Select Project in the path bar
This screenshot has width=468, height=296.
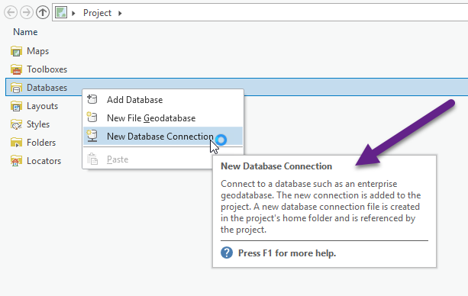pyautogui.click(x=97, y=13)
